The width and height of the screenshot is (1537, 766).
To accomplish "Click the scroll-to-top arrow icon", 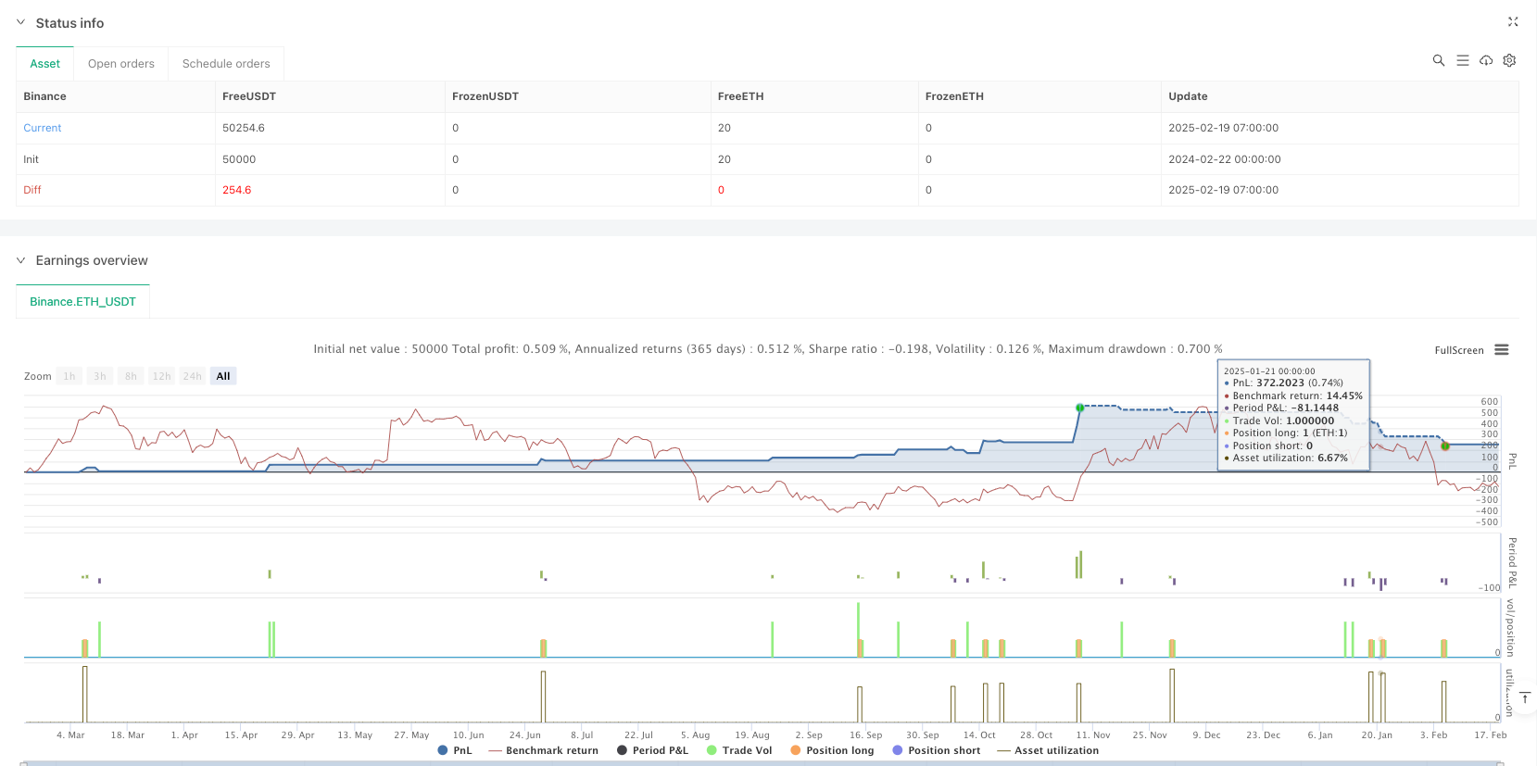I will click(x=1524, y=697).
